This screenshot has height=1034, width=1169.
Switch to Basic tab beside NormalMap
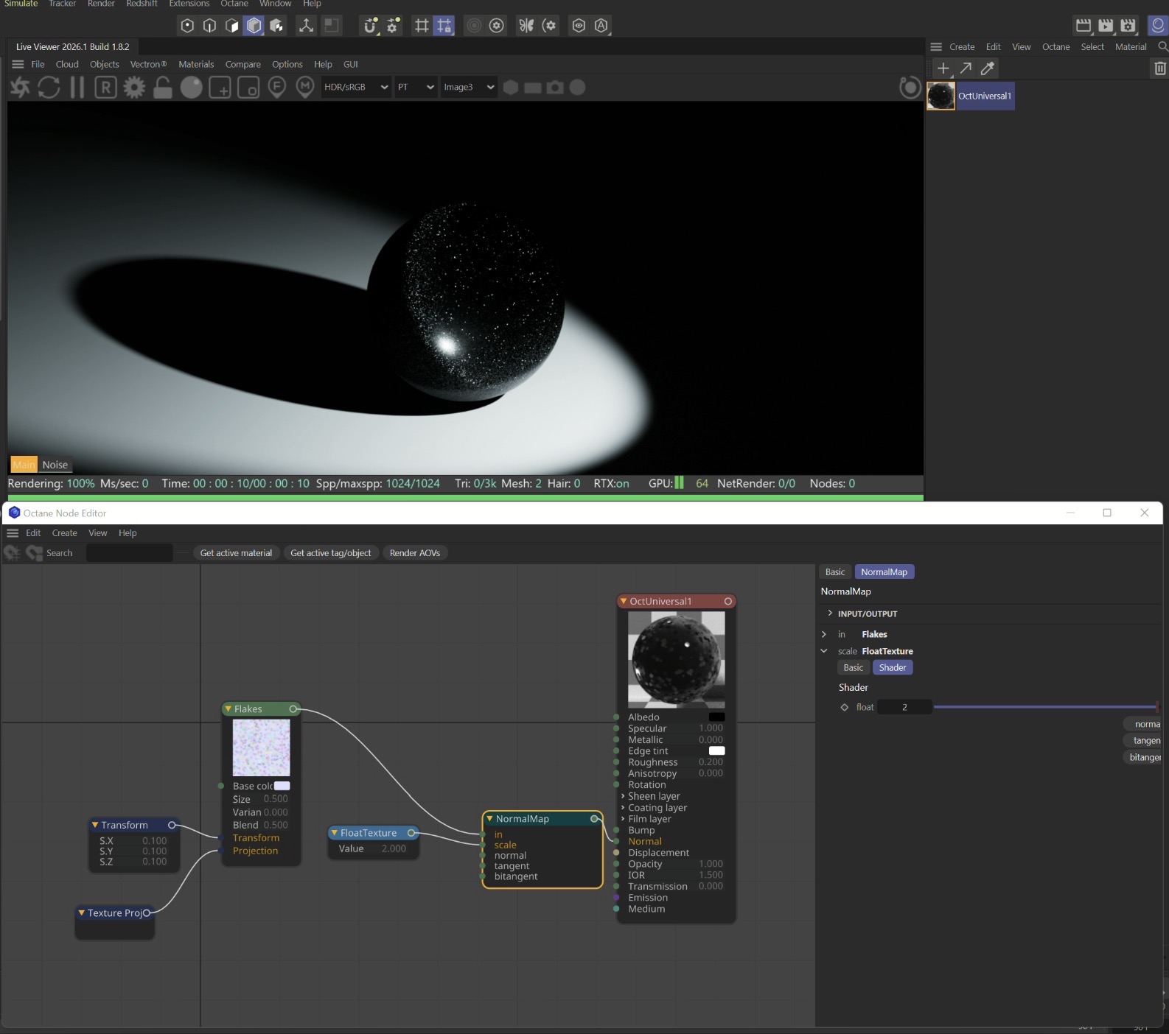click(835, 572)
